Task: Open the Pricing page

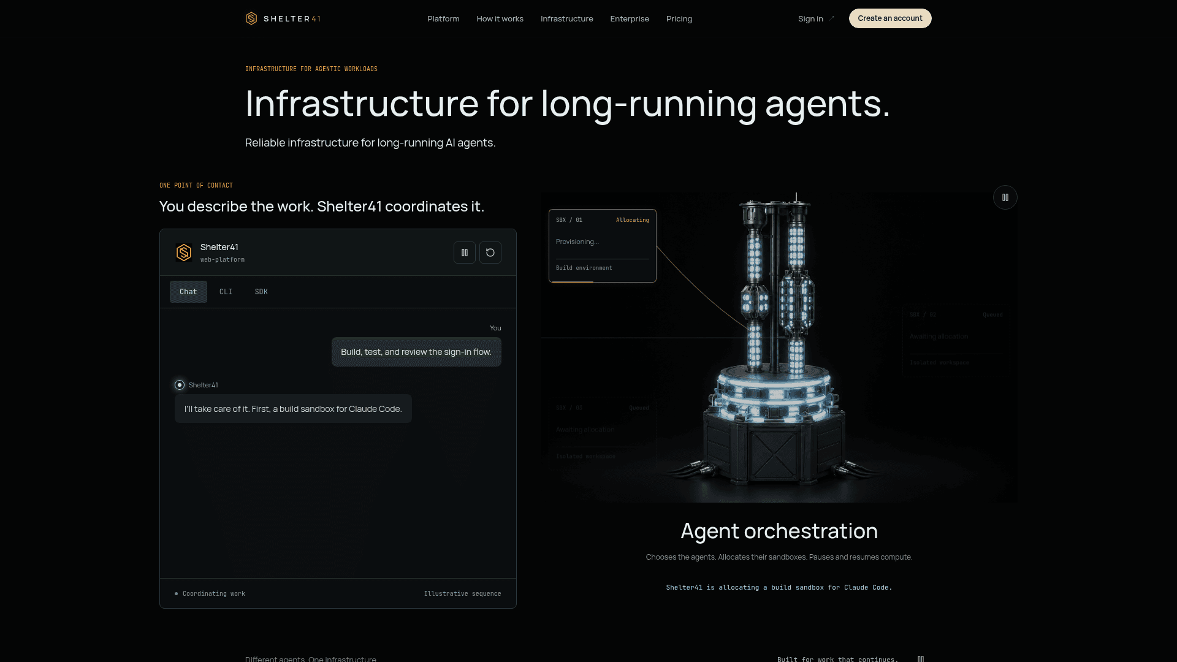Action: click(679, 18)
